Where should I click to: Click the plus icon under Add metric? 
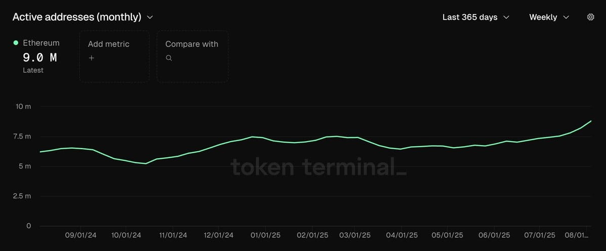coord(91,58)
